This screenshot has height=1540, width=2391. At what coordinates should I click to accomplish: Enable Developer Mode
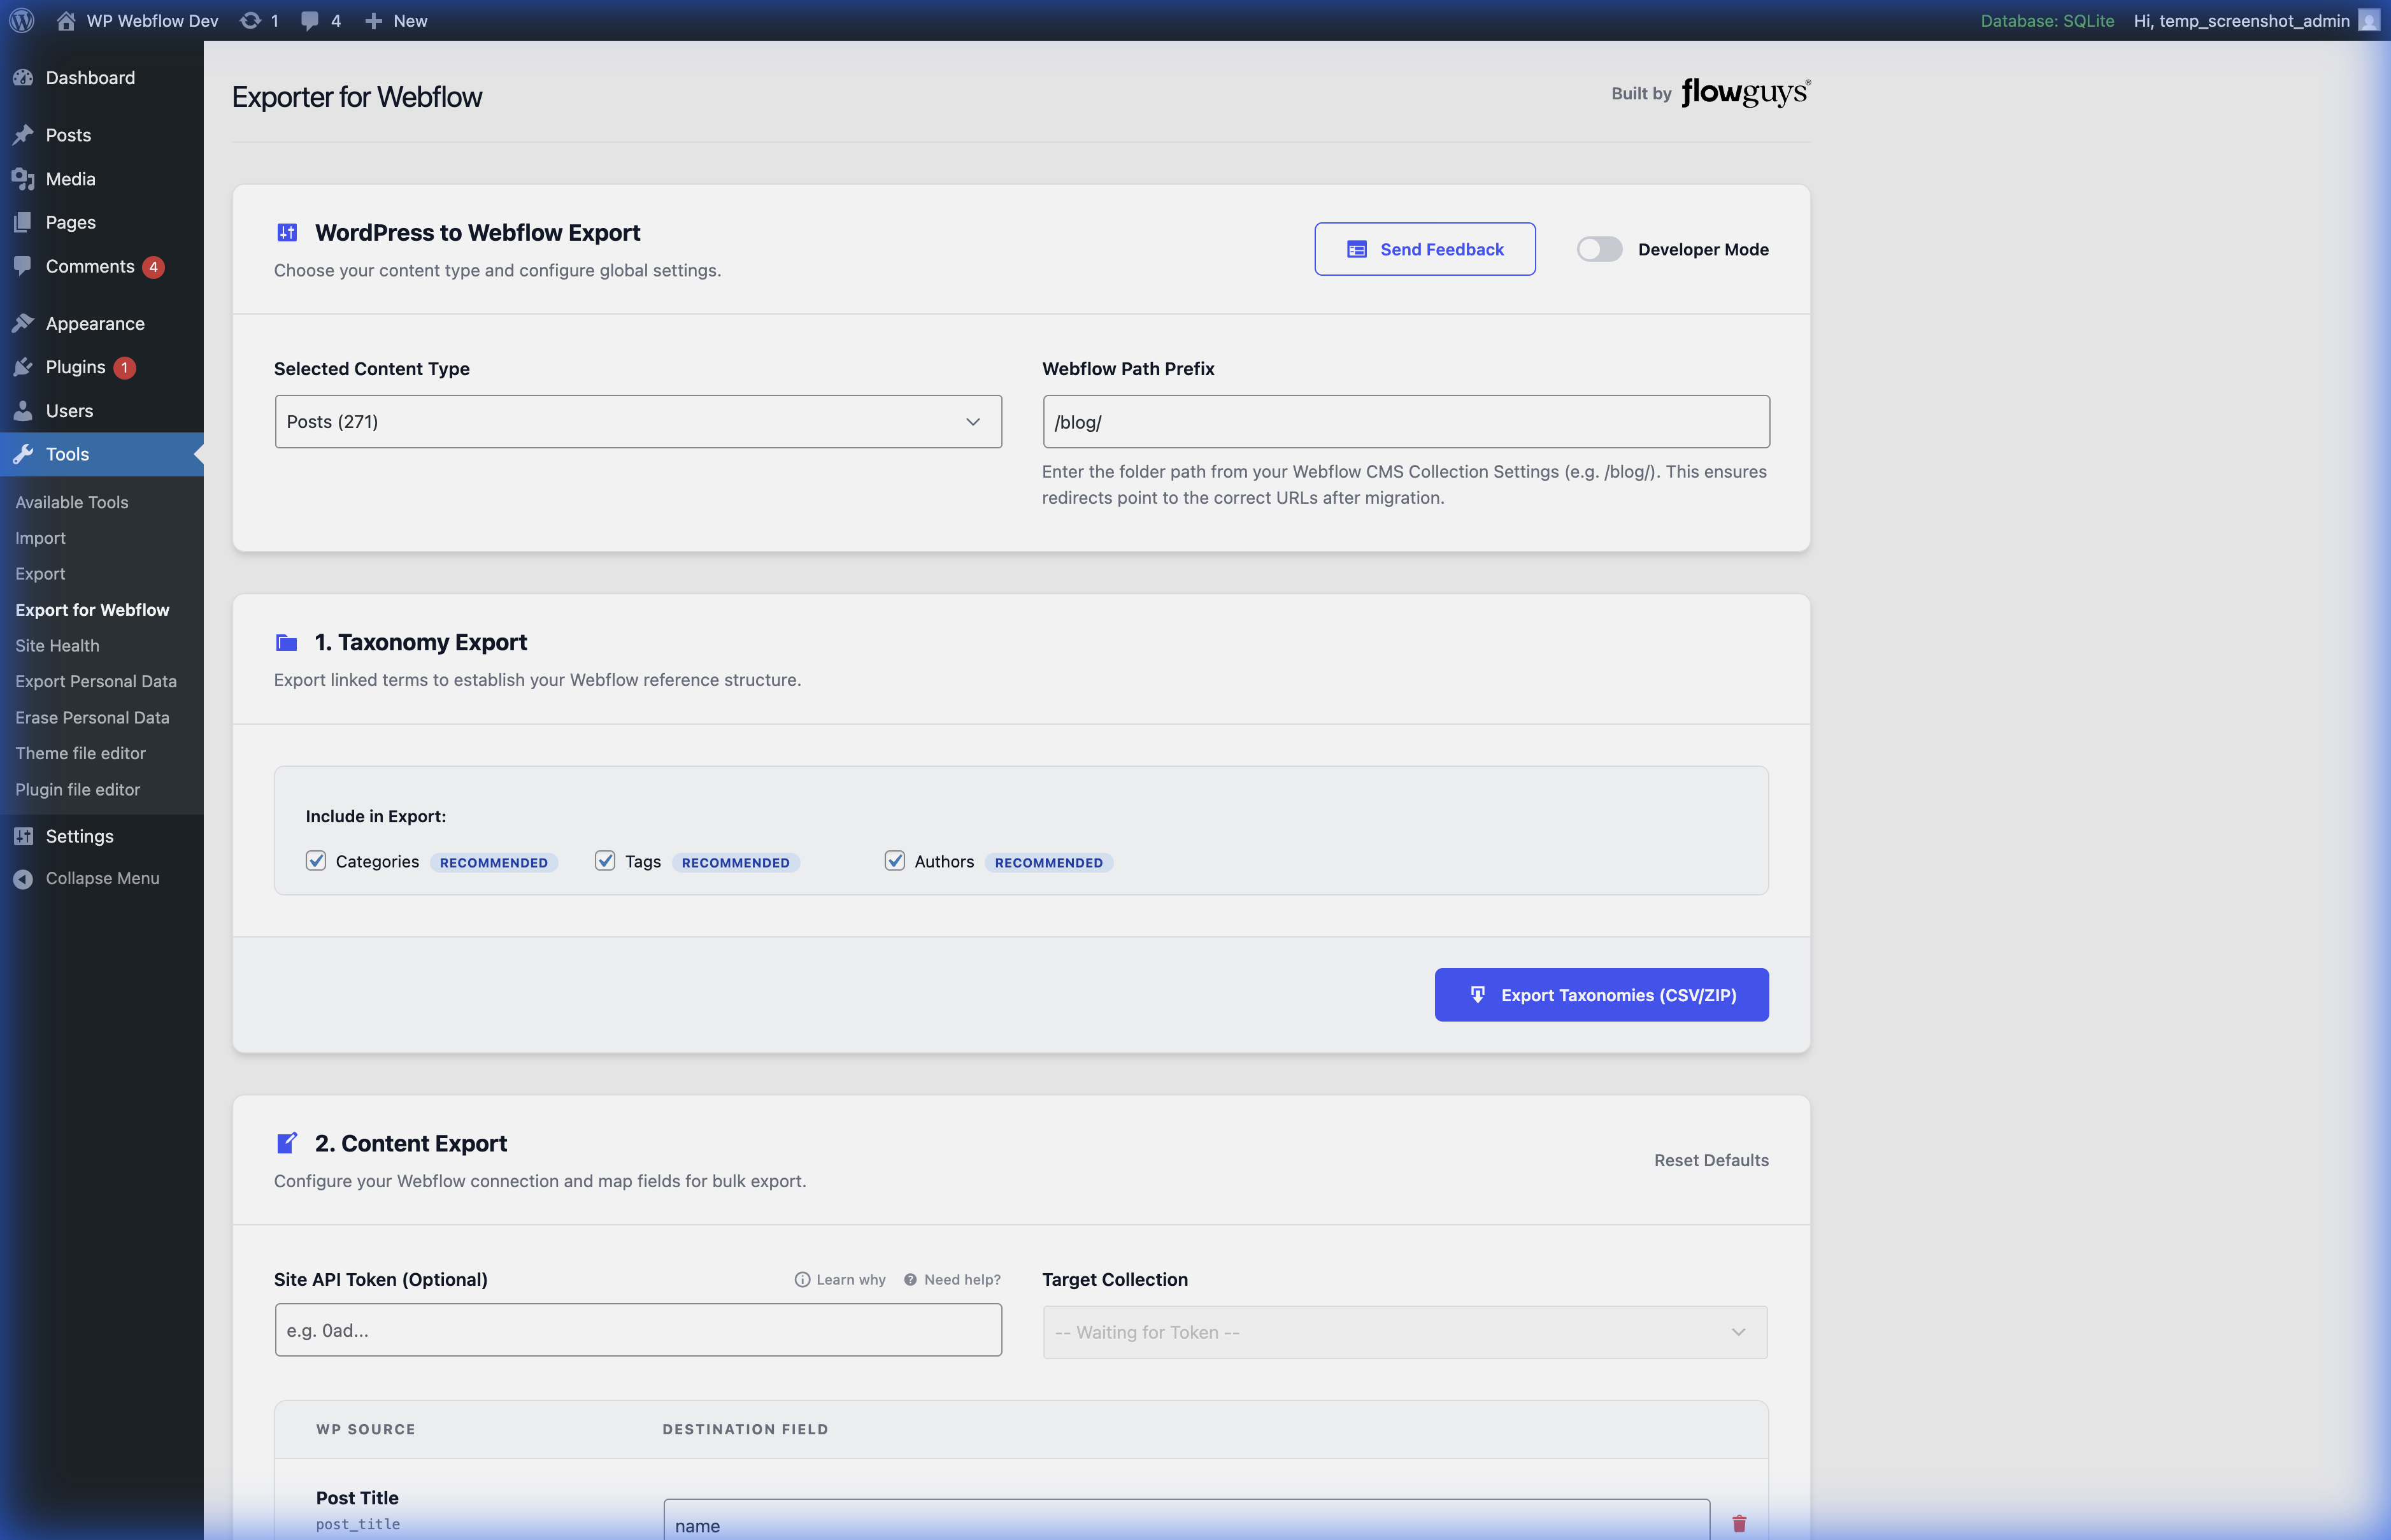click(x=1599, y=249)
